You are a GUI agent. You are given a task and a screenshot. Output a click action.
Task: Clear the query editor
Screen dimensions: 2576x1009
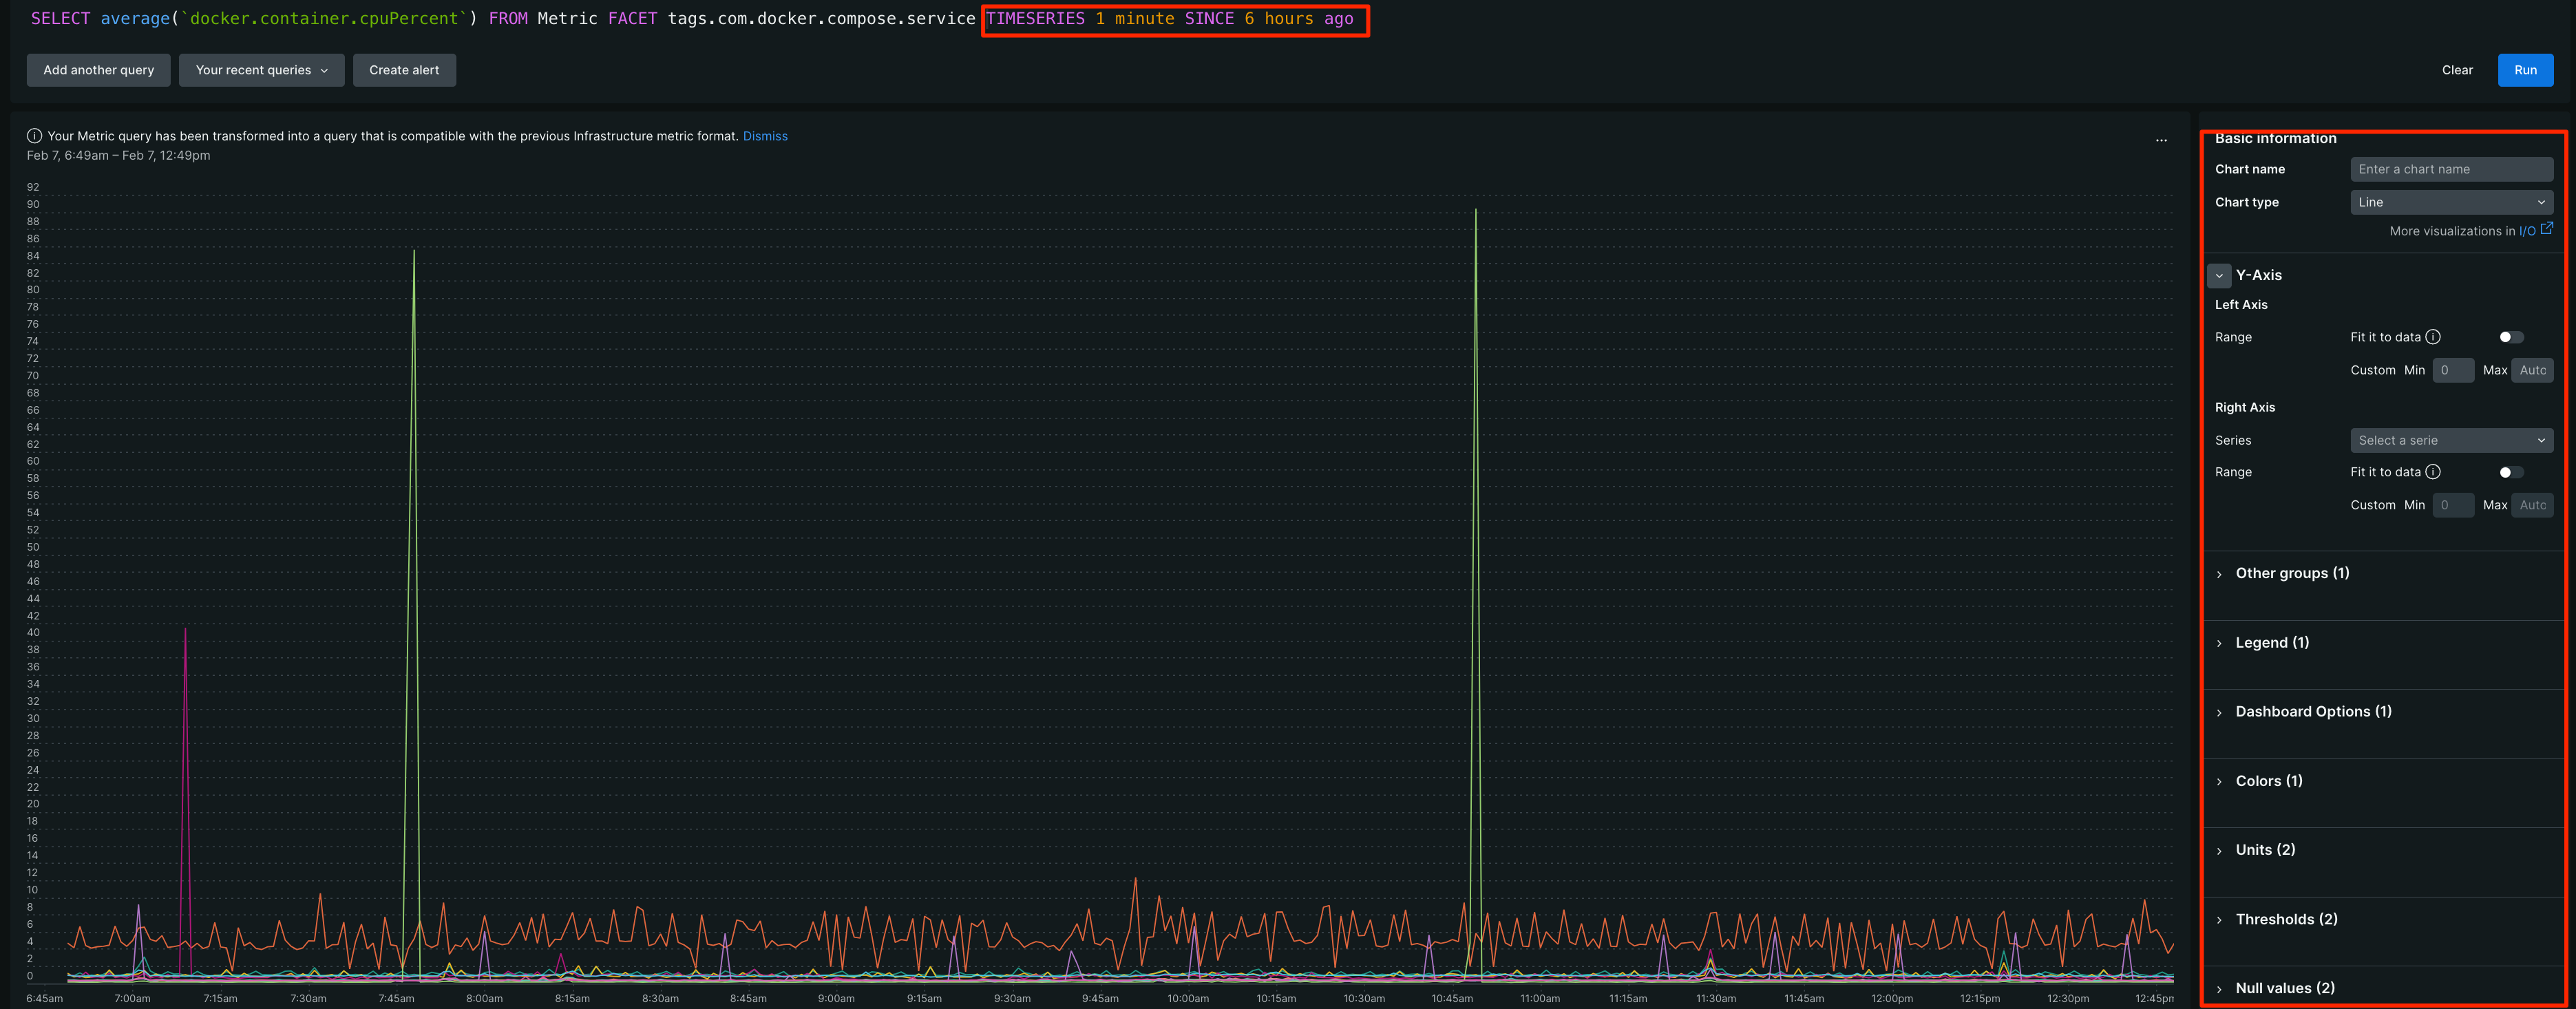pyautogui.click(x=2457, y=70)
